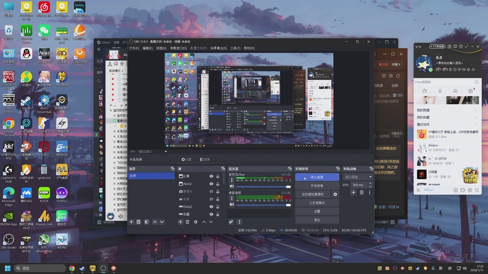Click the start virtual camera button
The width and height of the screenshot is (488, 274).
313,194
